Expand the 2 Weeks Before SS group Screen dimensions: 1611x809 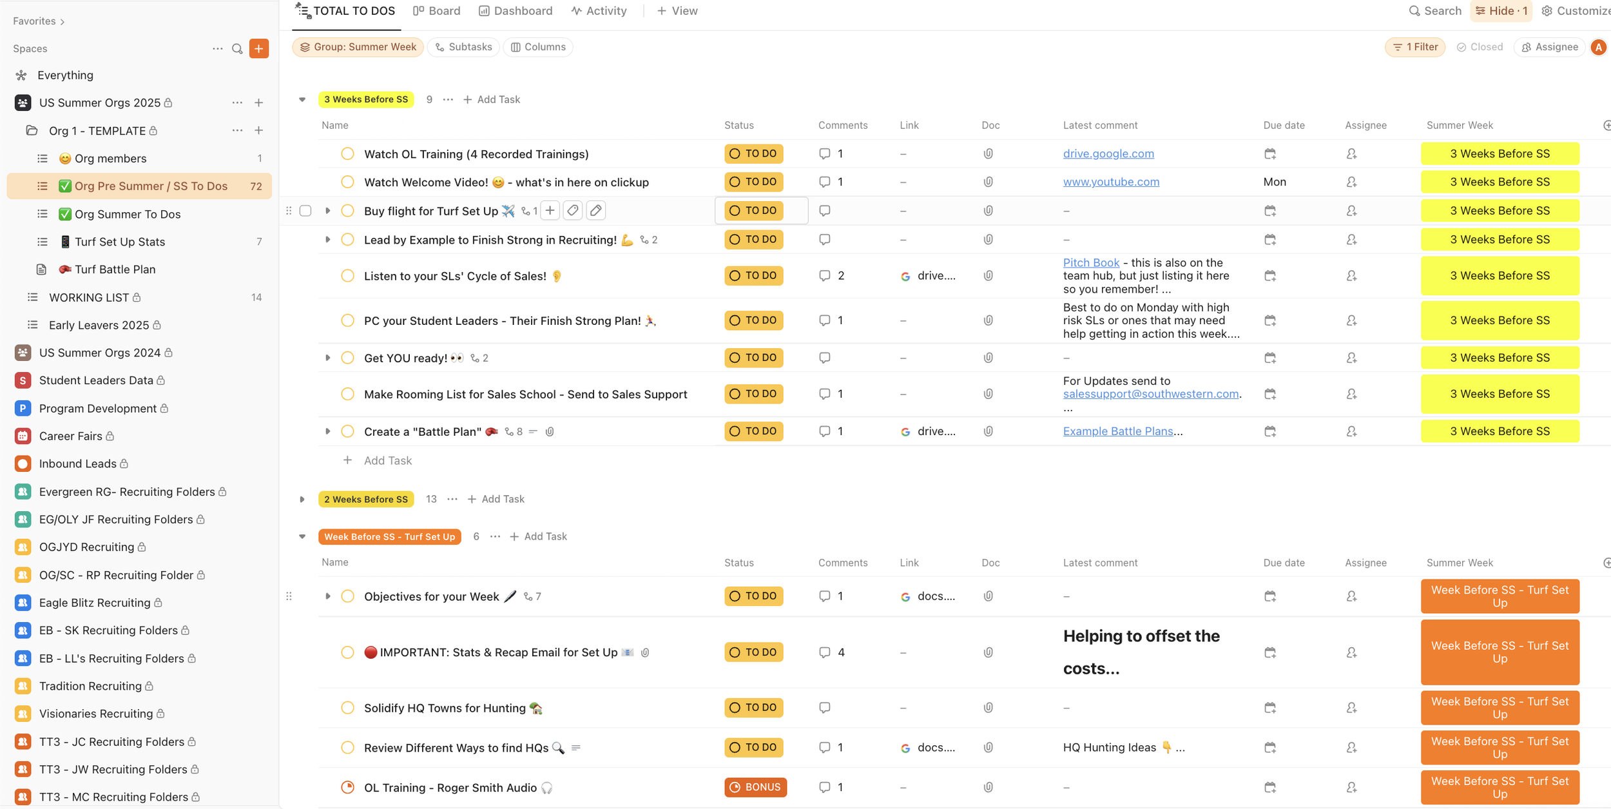(302, 500)
